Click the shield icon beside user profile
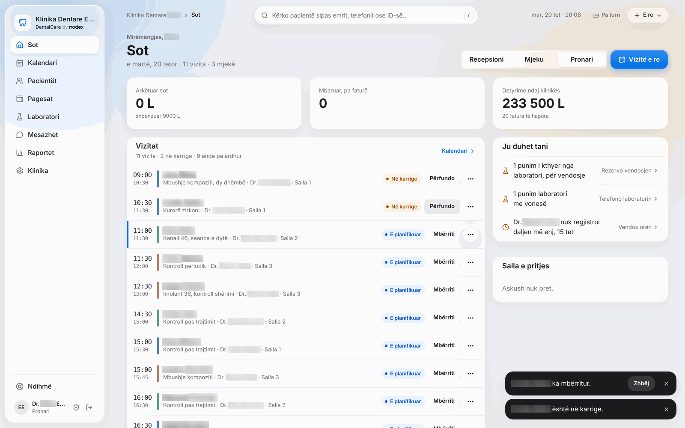Screen dimensions: 685x428 (76, 407)
